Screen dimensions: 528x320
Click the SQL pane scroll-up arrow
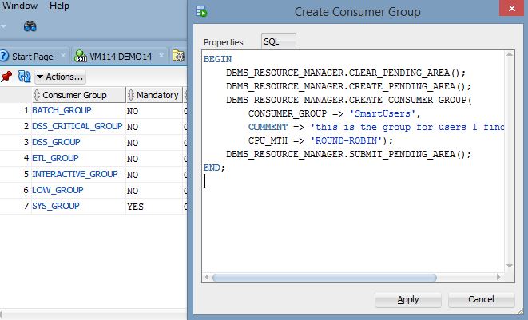[510, 54]
